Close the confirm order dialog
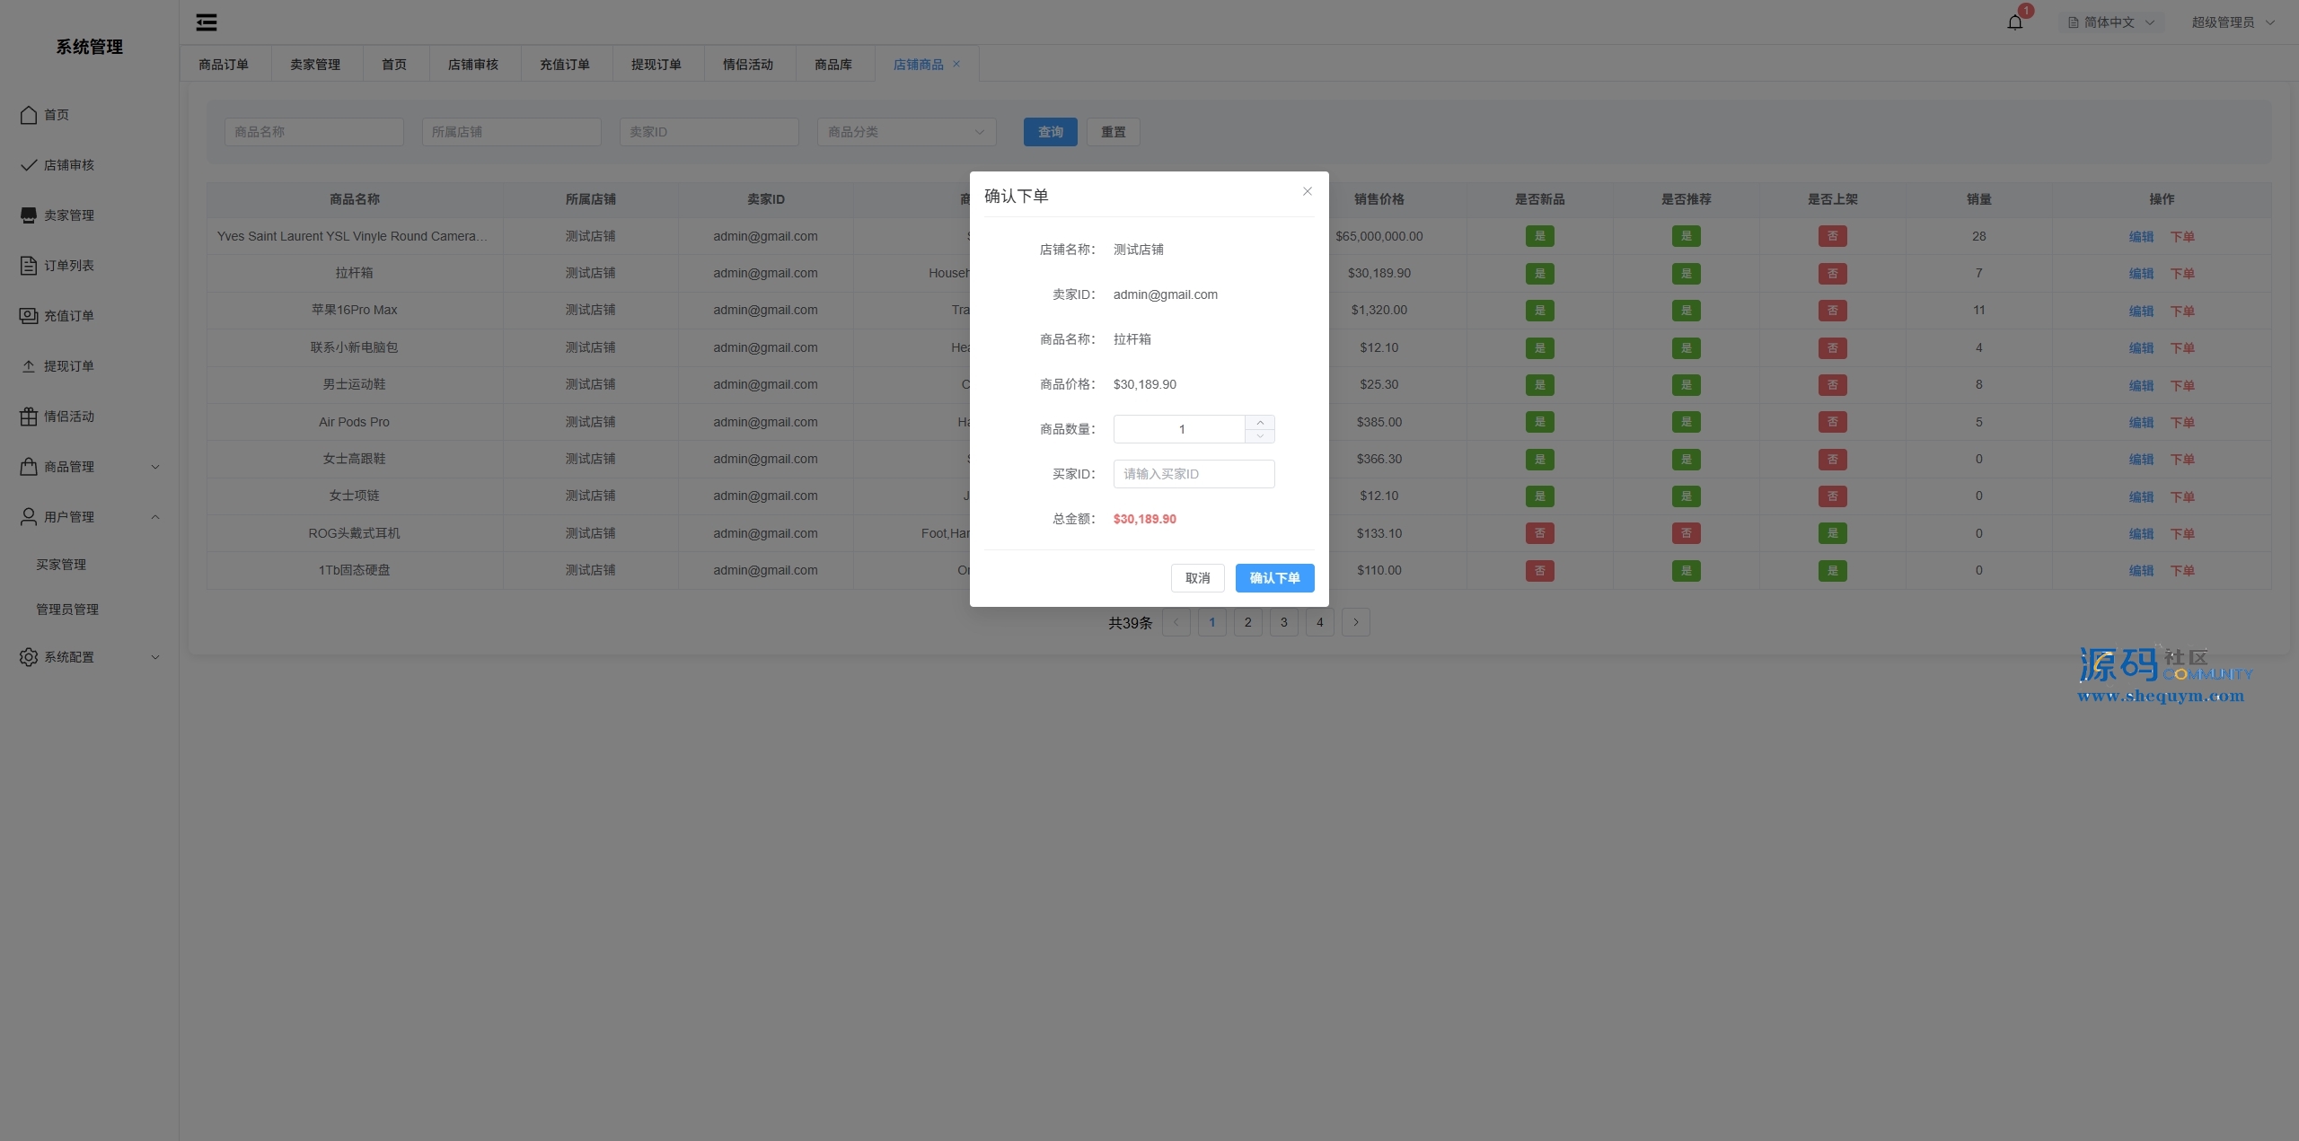The height and width of the screenshot is (1141, 2299). click(1307, 191)
